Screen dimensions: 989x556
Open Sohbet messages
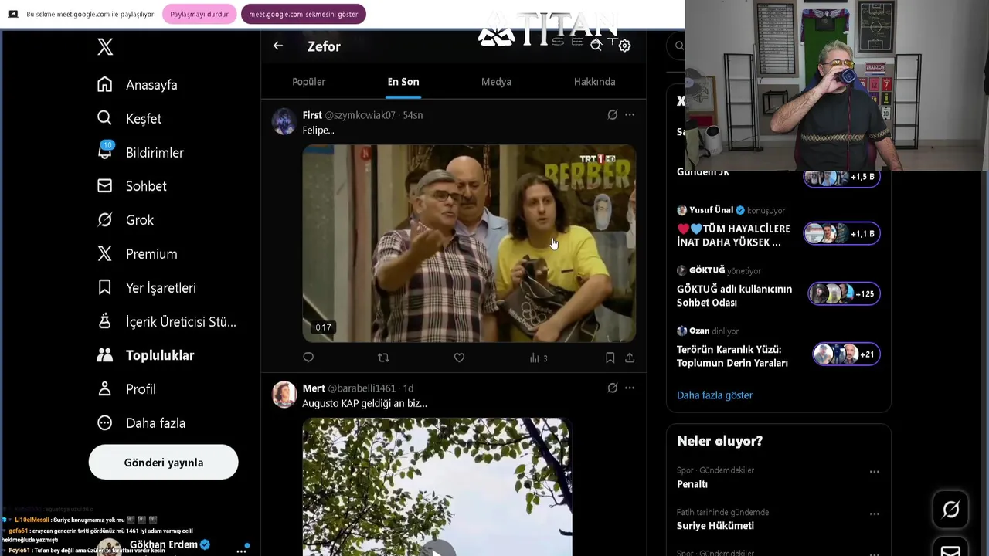(x=132, y=186)
